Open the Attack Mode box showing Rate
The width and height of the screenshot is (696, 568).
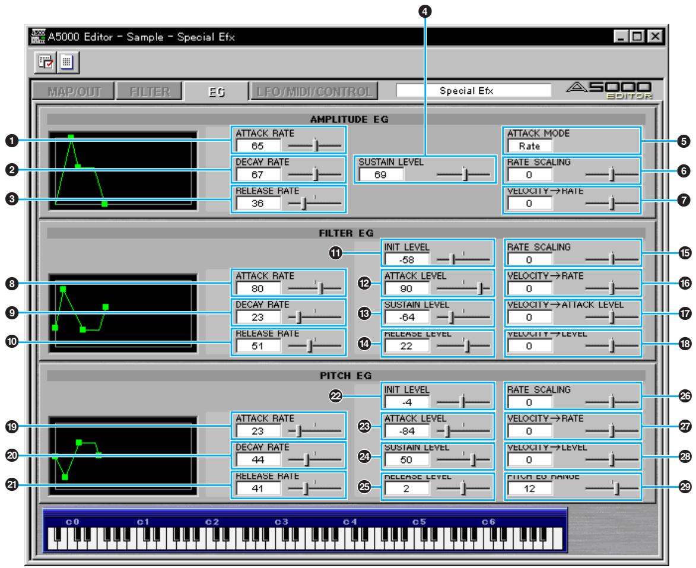529,145
